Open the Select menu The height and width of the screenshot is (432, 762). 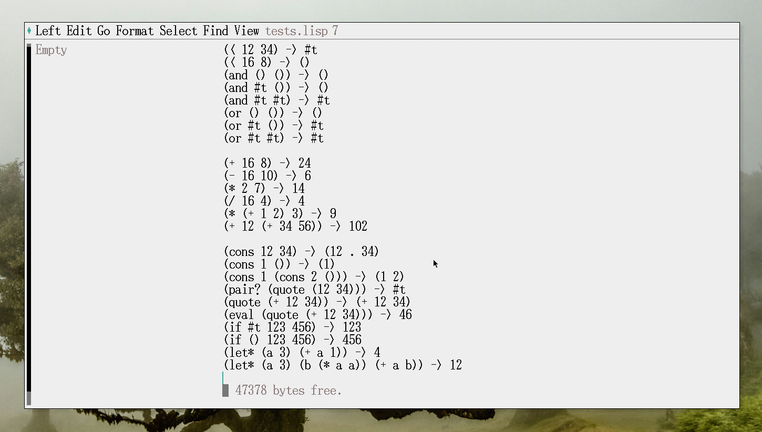click(178, 31)
